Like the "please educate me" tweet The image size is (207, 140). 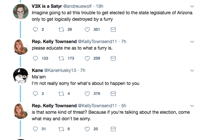pyautogui.click(x=87, y=58)
